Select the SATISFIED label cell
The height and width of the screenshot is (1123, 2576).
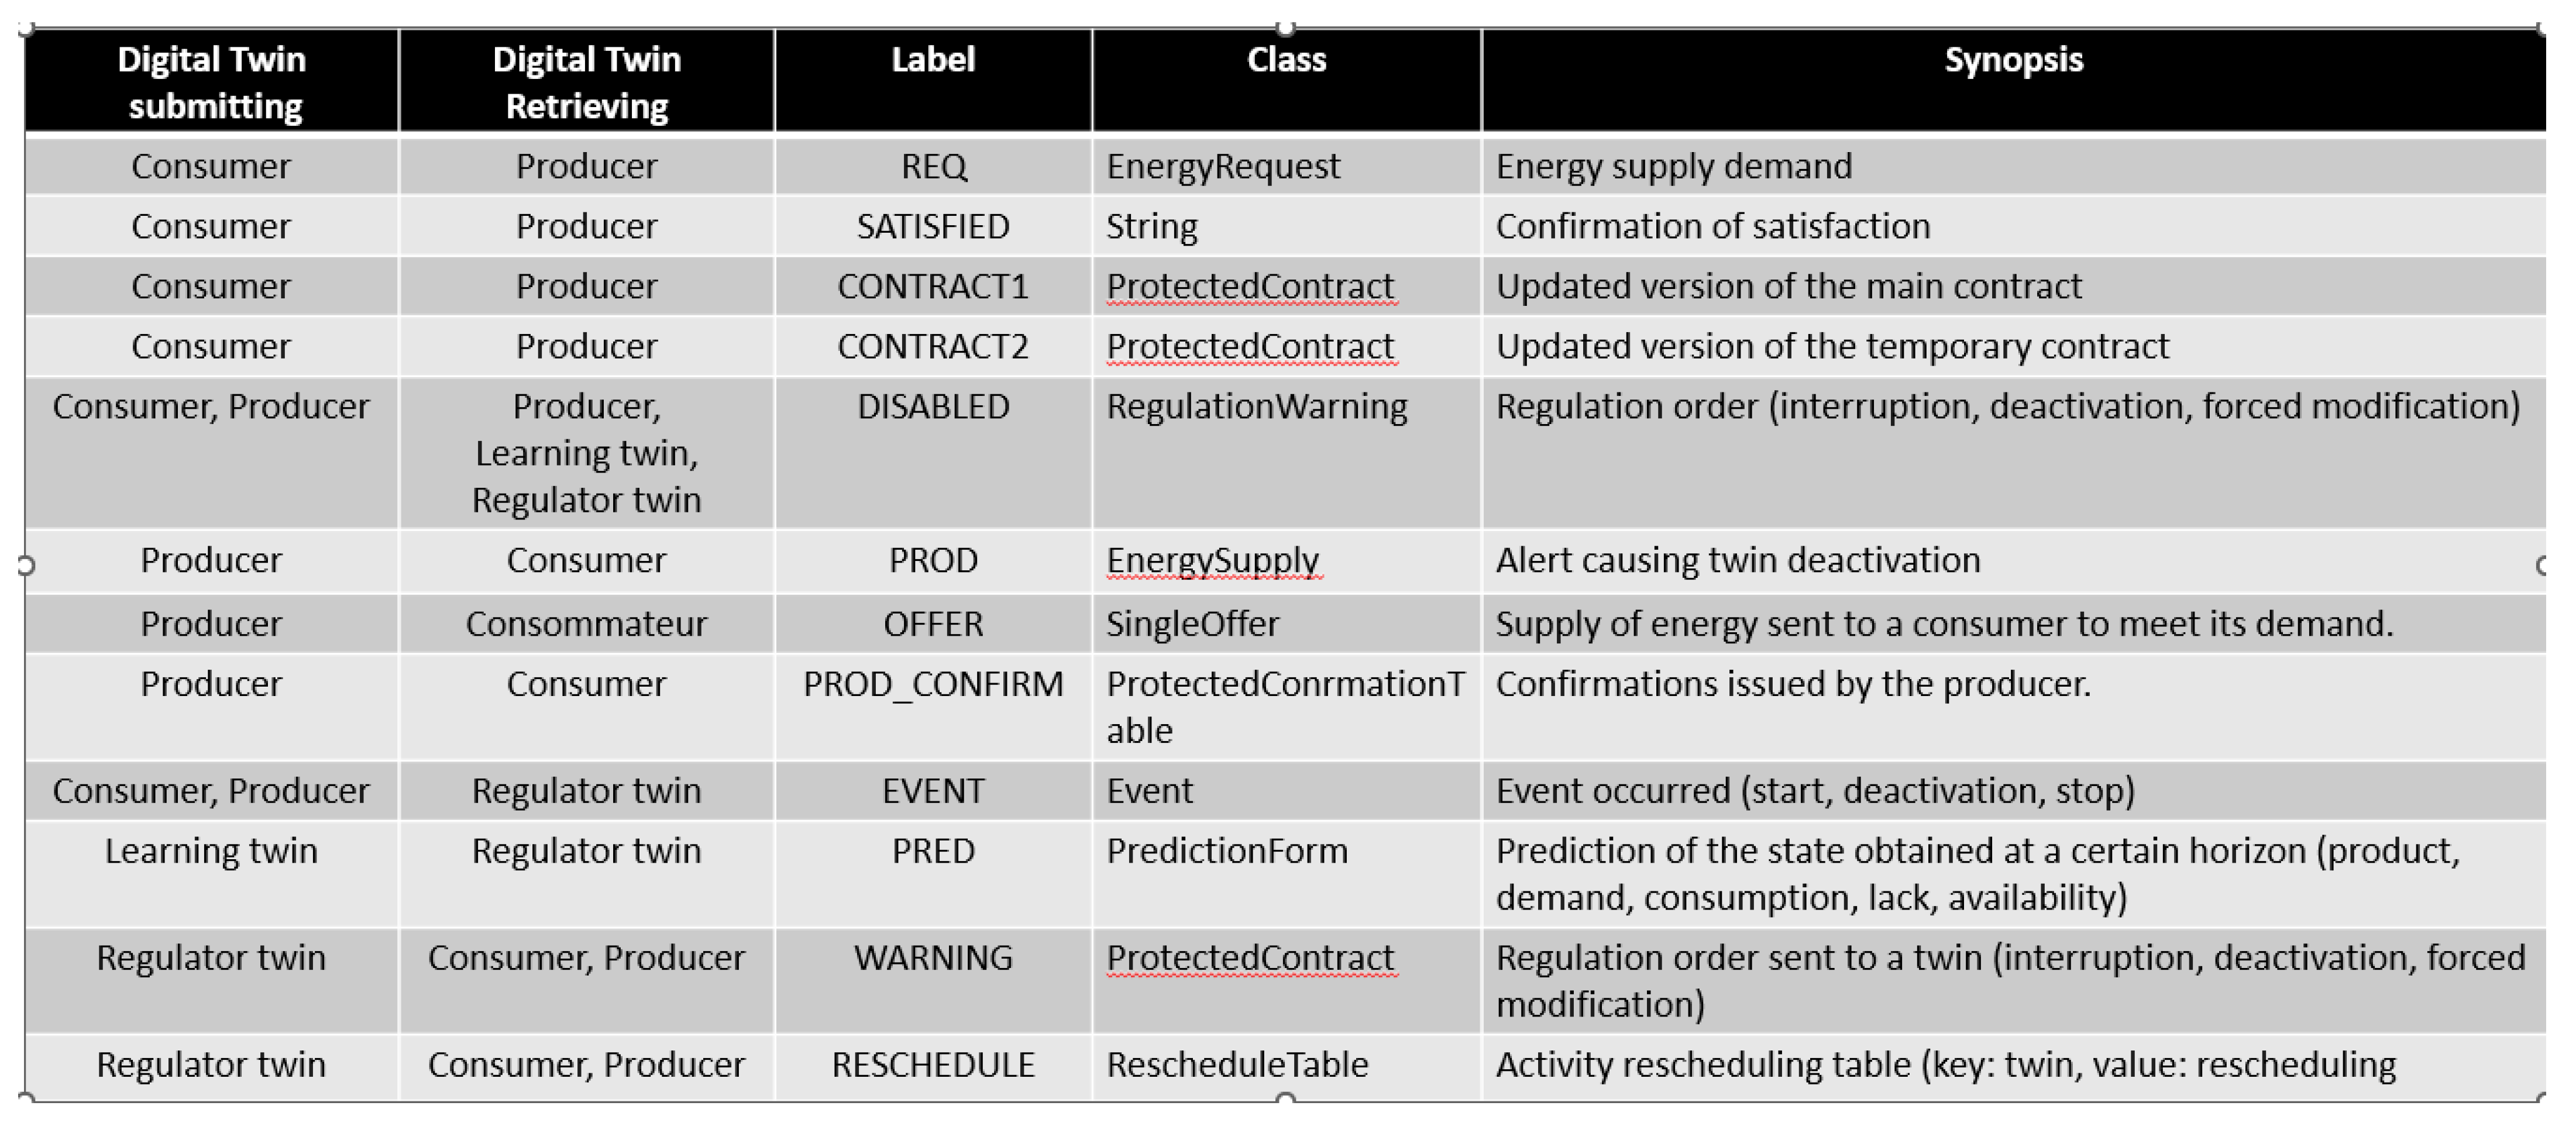pos(932,226)
